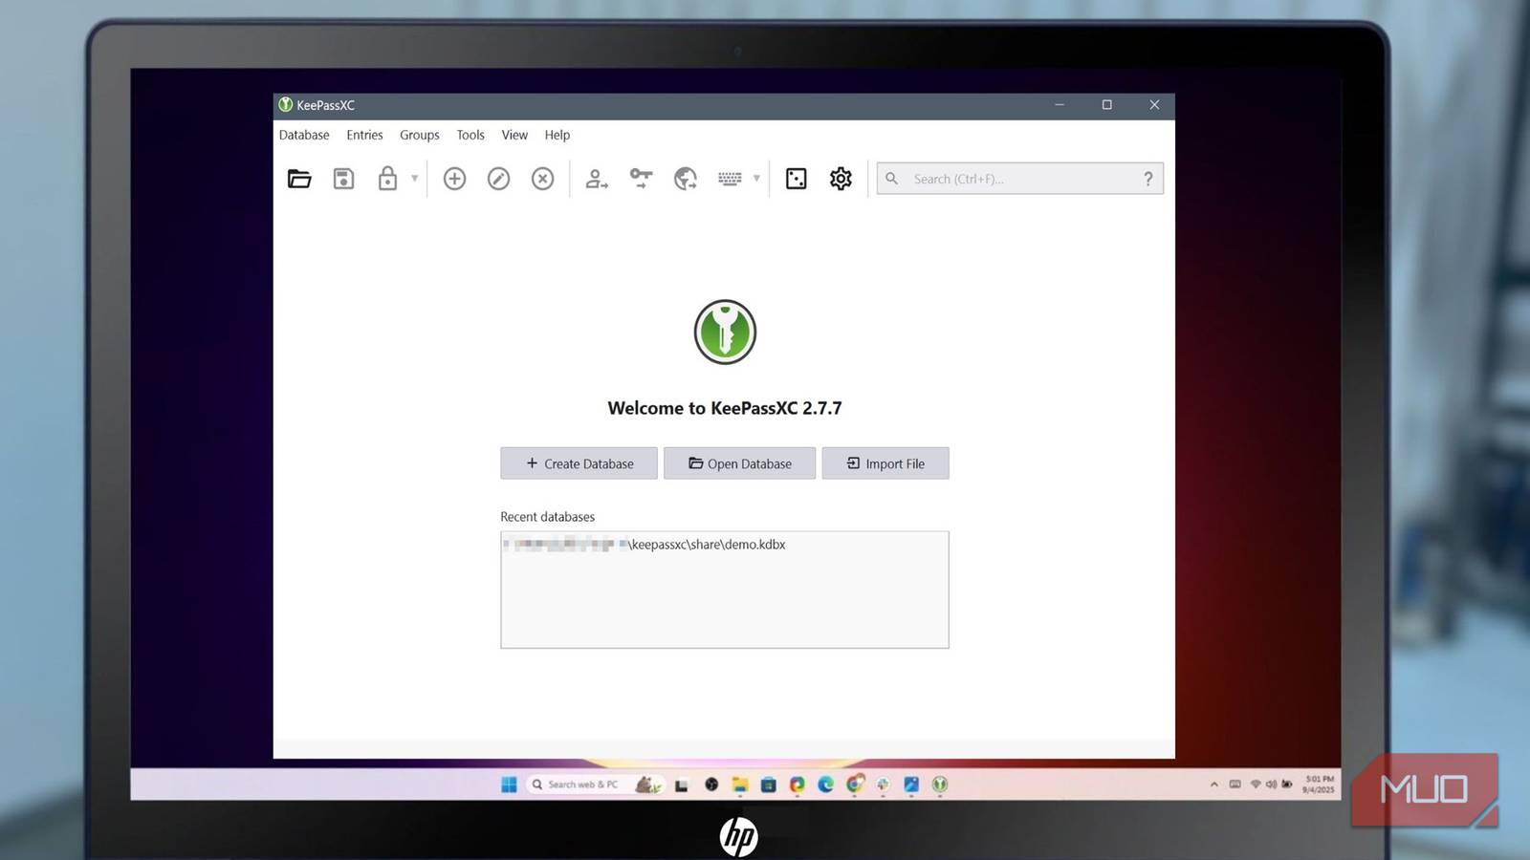Image resolution: width=1530 pixels, height=860 pixels.
Task: Copy username with the person icon
Action: [595, 179]
